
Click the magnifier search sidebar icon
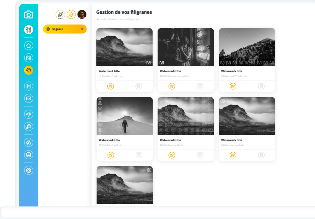click(28, 126)
